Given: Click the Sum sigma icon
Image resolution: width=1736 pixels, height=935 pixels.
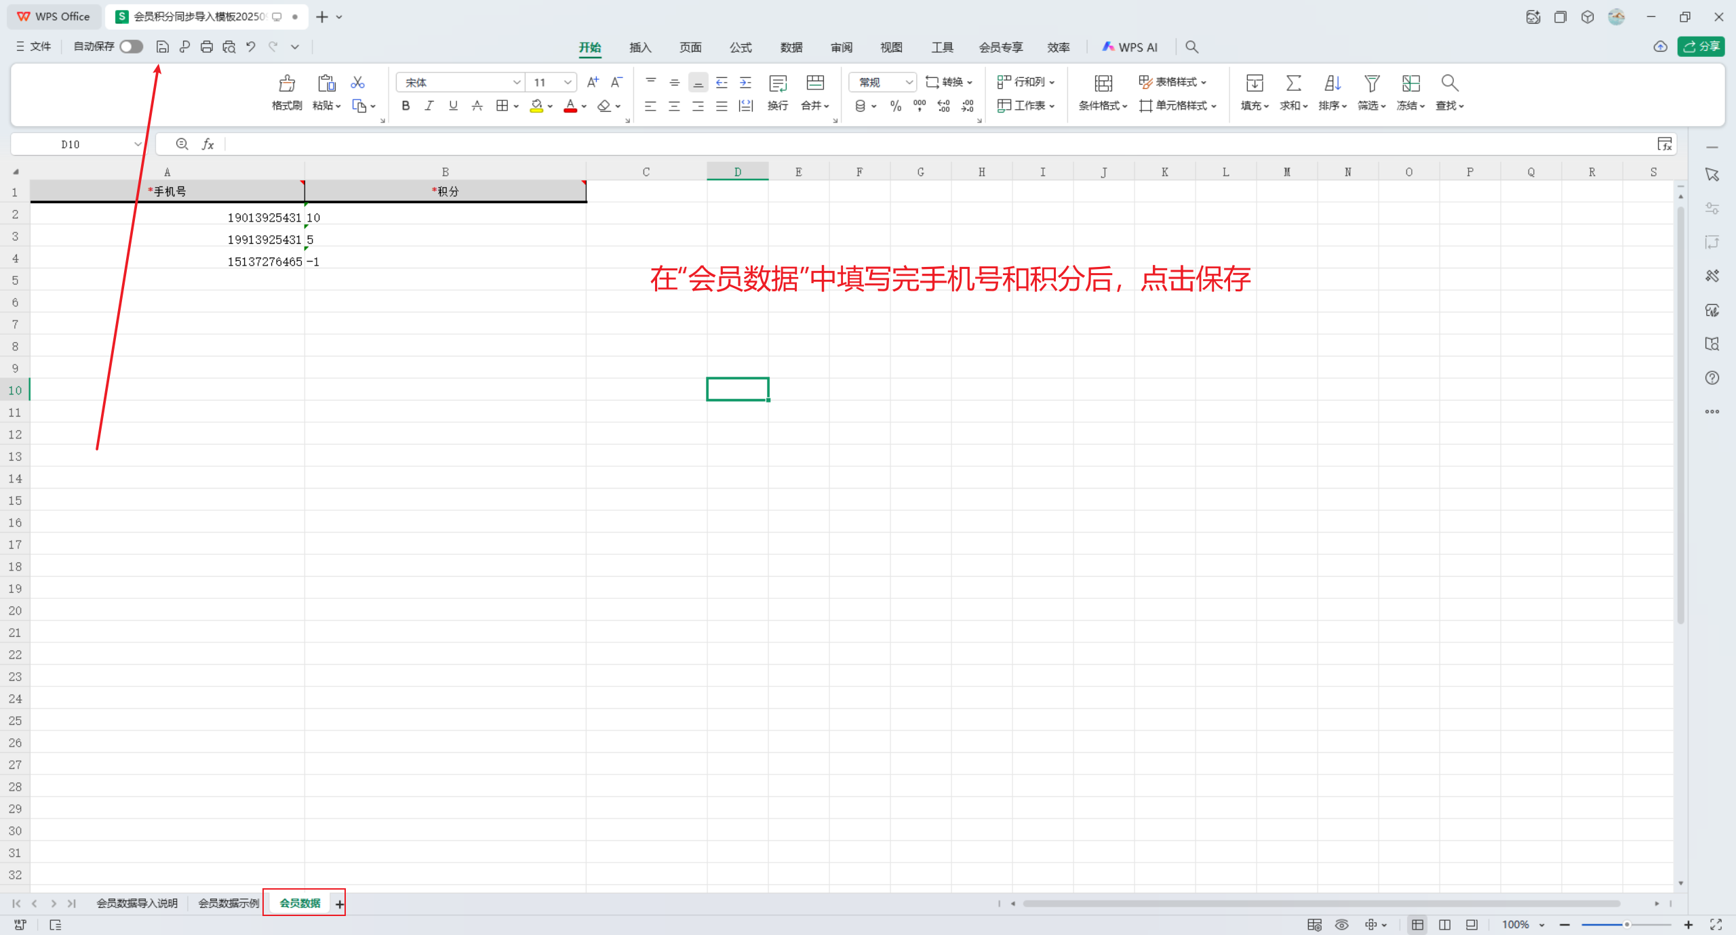Looking at the screenshot, I should pos(1293,83).
